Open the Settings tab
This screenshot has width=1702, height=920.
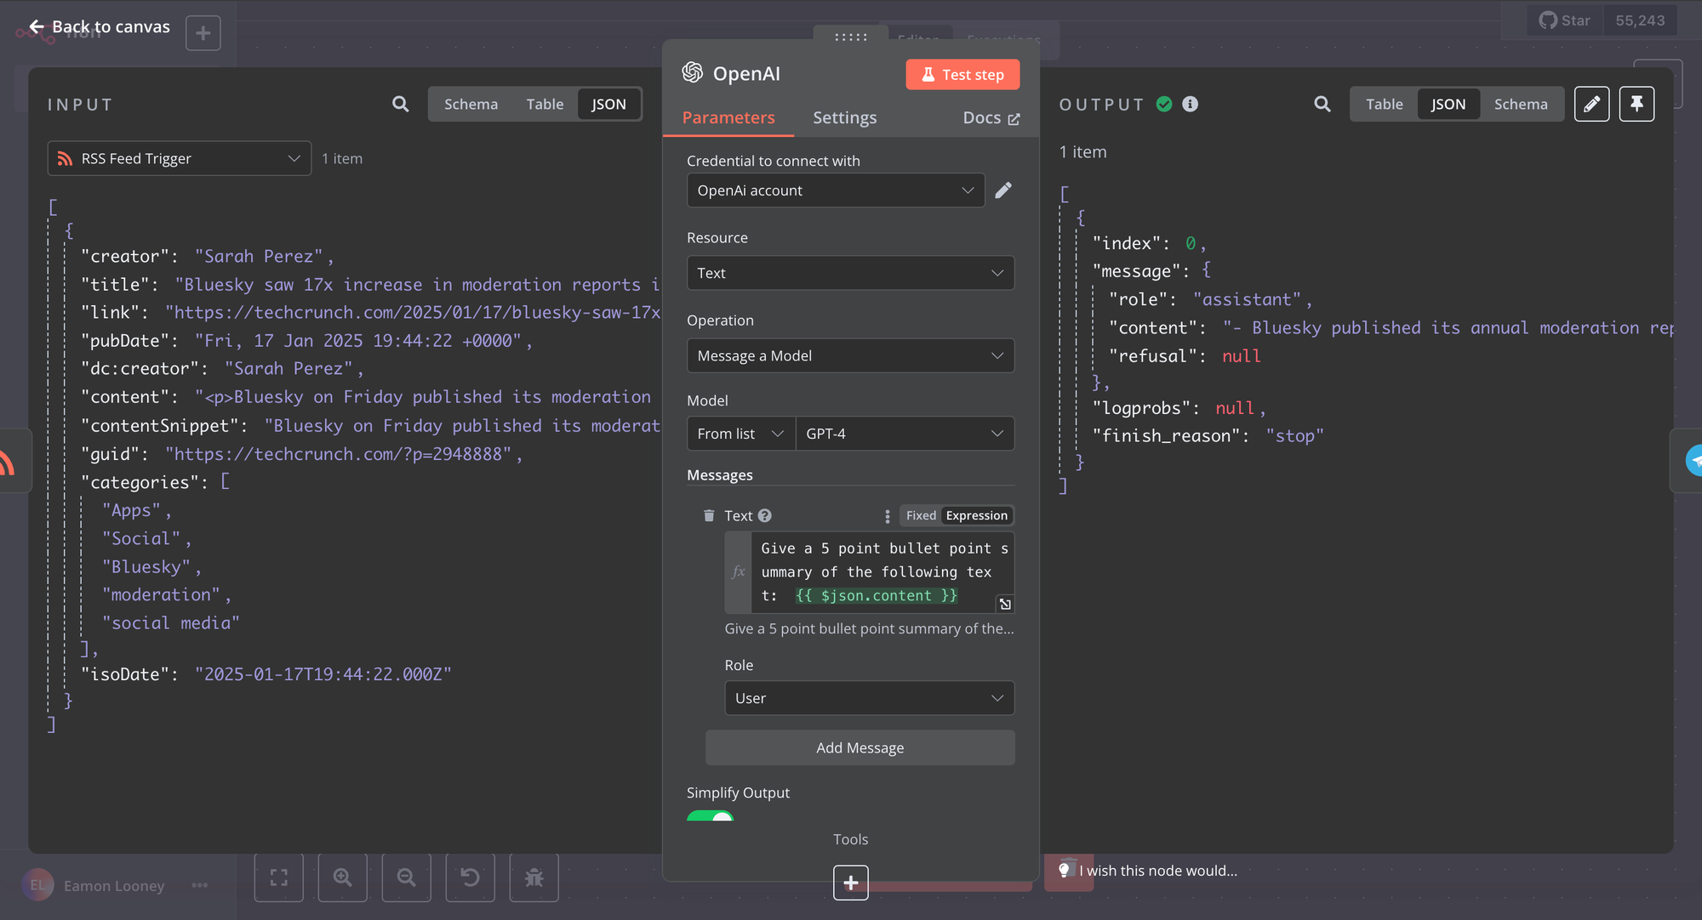click(x=844, y=117)
